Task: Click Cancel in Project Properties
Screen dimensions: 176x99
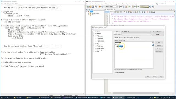Action: (x=154, y=77)
